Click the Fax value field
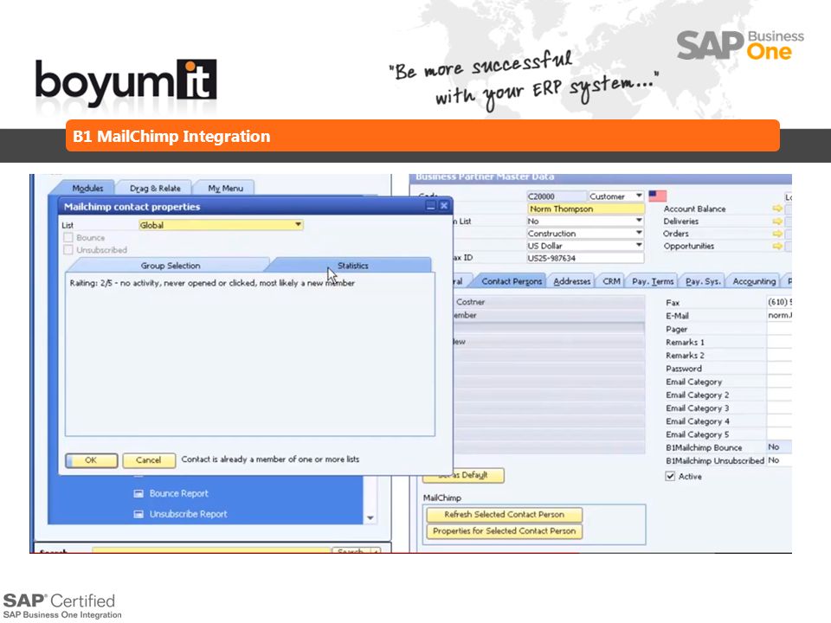This screenshot has width=831, height=623. [x=779, y=302]
